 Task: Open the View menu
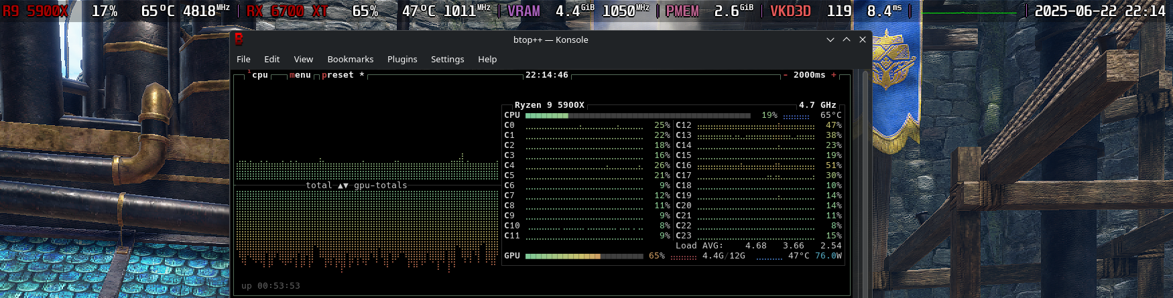(x=303, y=59)
